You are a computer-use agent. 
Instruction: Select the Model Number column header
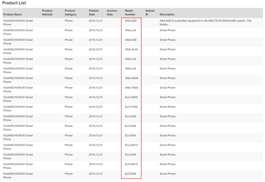(x=130, y=13)
